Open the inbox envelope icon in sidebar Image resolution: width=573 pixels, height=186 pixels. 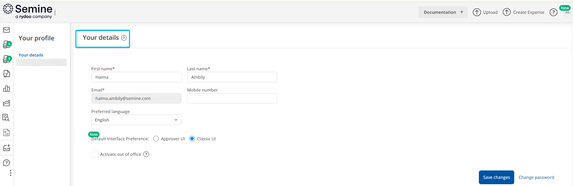point(6,30)
